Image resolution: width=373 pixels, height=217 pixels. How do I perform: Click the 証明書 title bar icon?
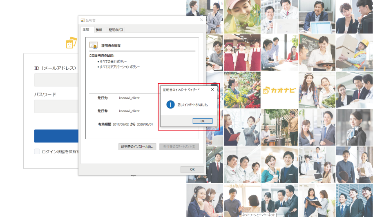tap(83, 20)
